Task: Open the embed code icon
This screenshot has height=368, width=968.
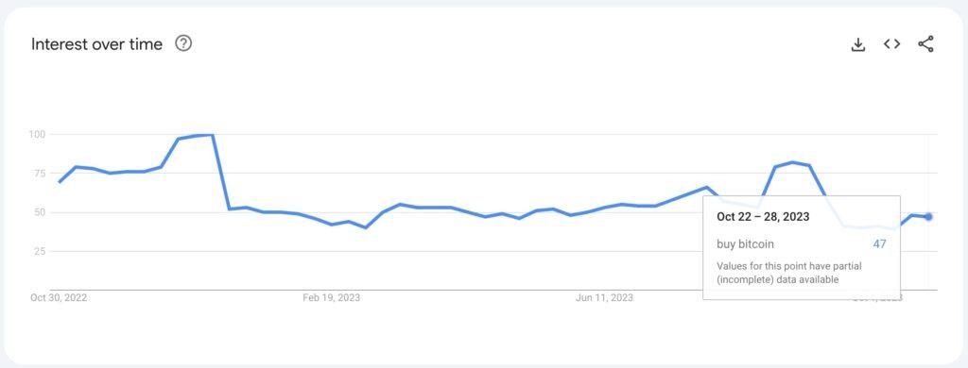Action: click(891, 43)
